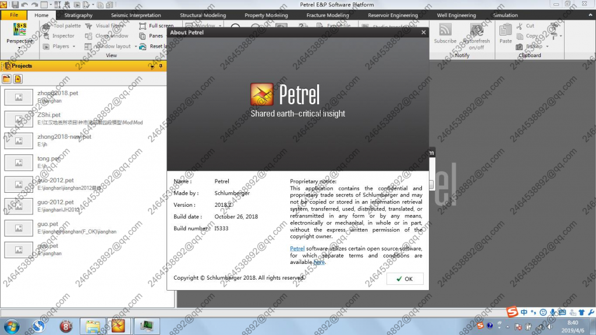Viewport: 596px width, 335px height.
Task: Click the Petrel taskbar icon
Action: pos(118,326)
